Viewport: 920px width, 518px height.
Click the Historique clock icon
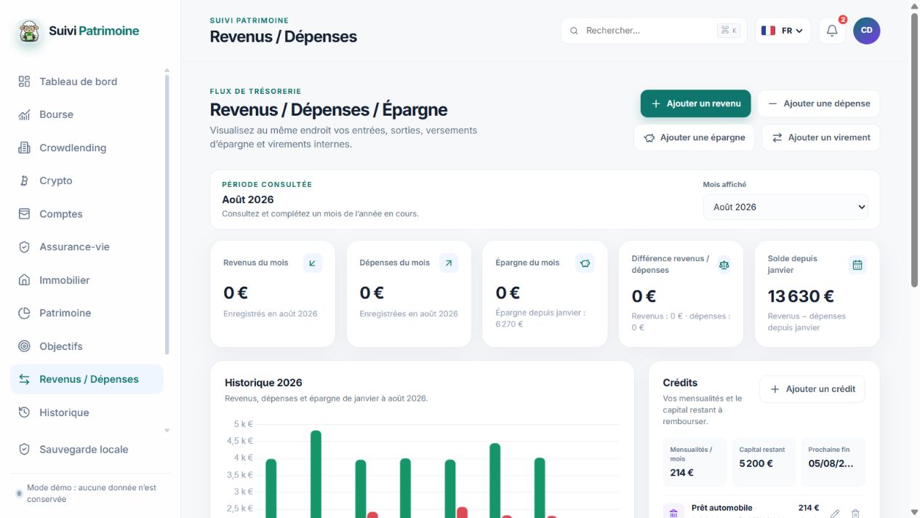pyautogui.click(x=24, y=413)
